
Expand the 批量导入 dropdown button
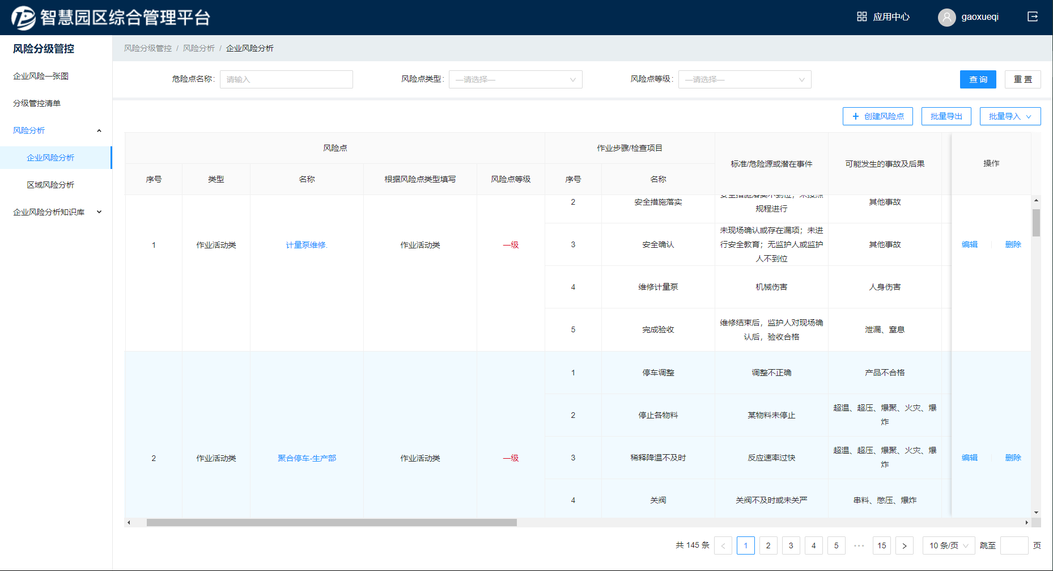(x=1010, y=116)
